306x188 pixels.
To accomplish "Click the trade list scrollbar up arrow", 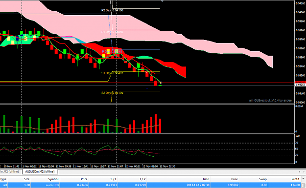I will 304,179.
